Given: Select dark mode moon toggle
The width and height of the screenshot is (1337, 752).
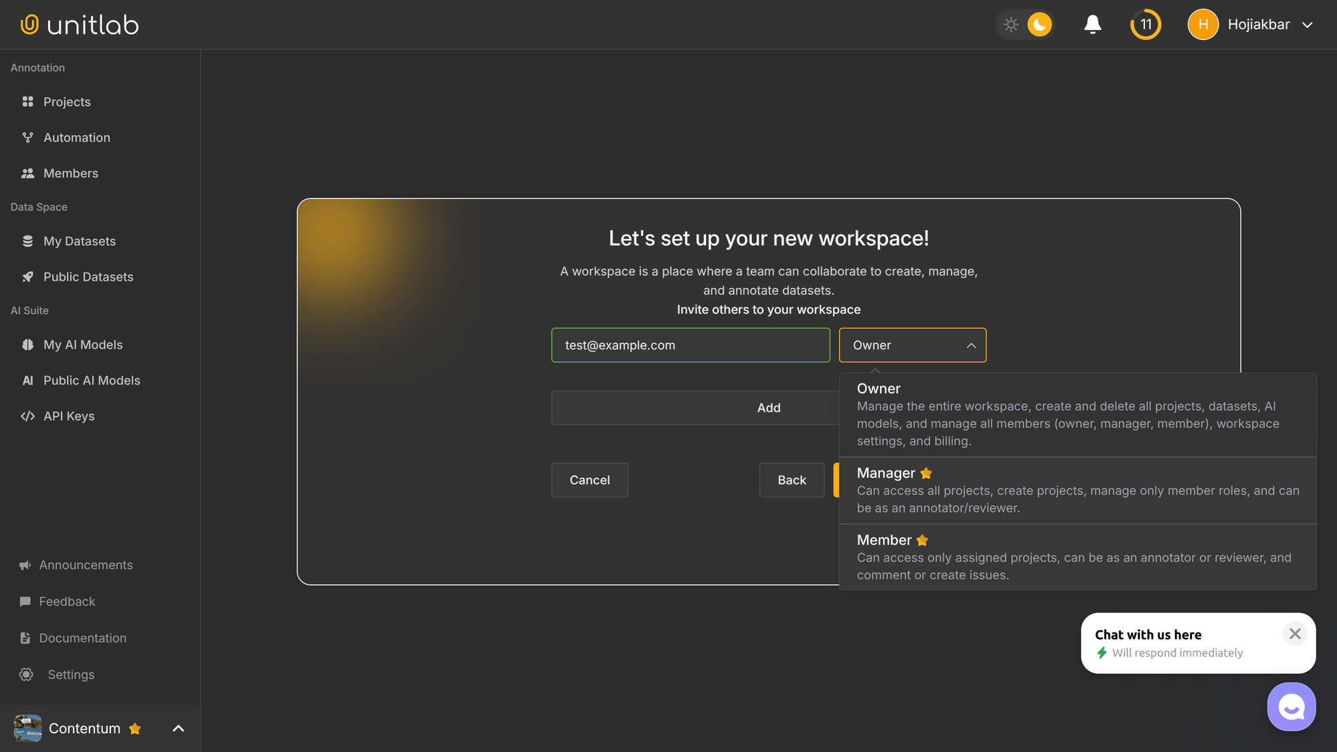Looking at the screenshot, I should point(1039,25).
